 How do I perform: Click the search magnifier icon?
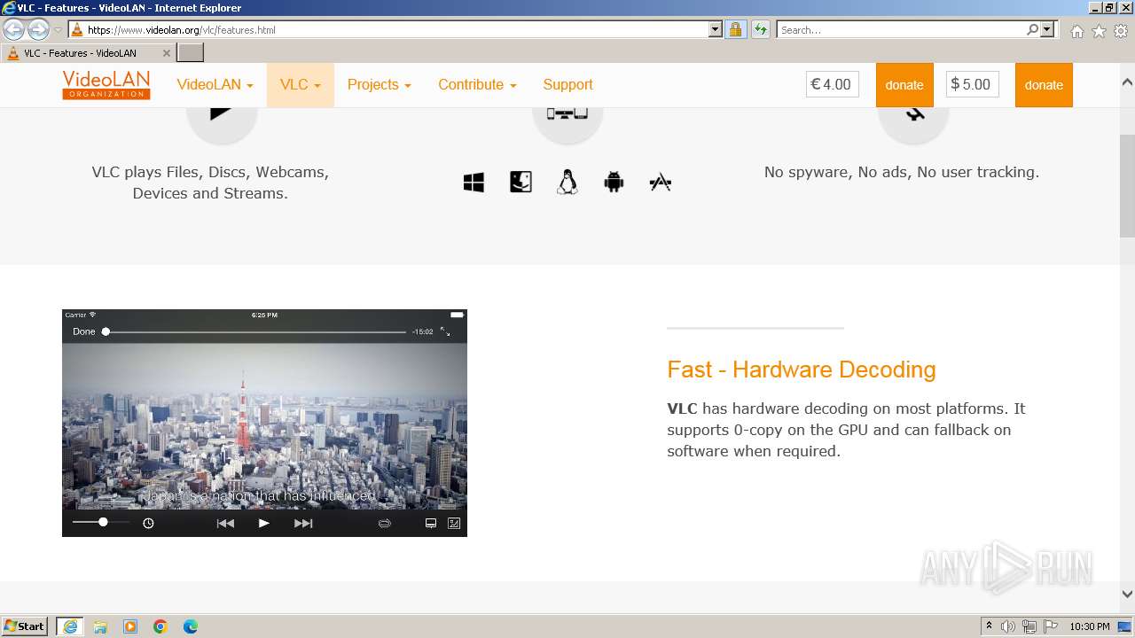[x=1032, y=29]
